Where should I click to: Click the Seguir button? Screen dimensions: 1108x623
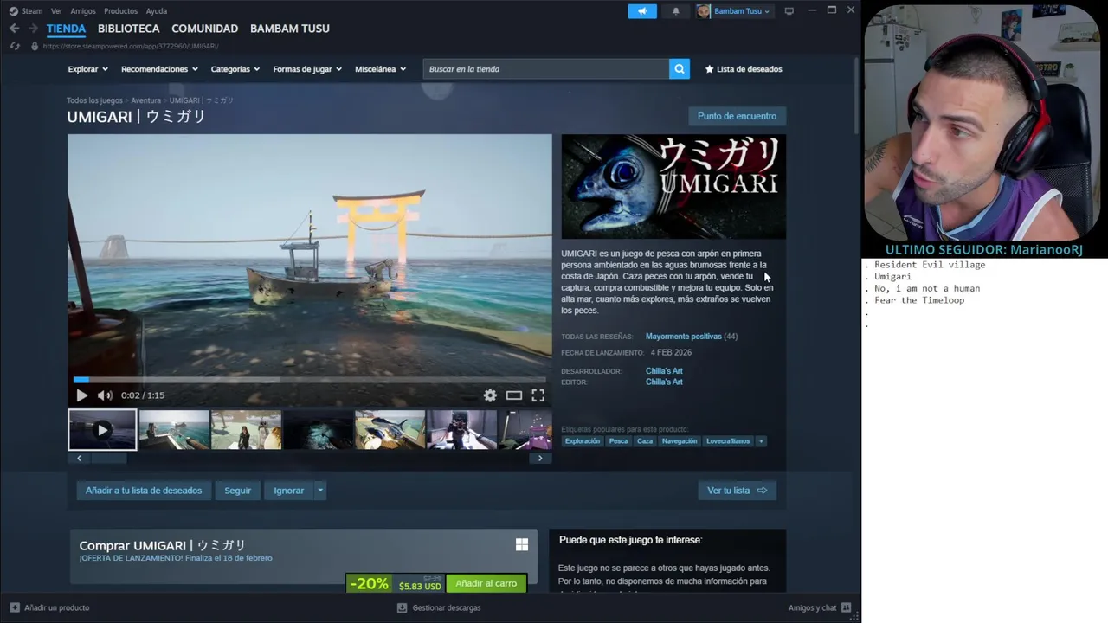(x=237, y=491)
